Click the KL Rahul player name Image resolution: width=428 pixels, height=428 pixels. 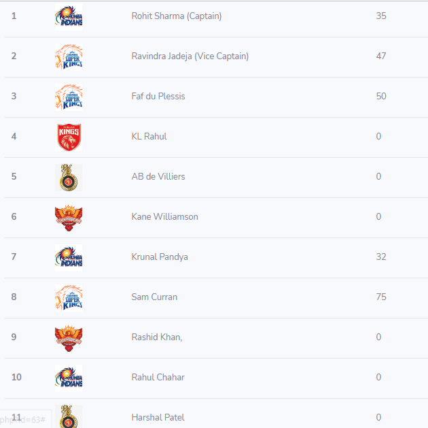(x=149, y=136)
